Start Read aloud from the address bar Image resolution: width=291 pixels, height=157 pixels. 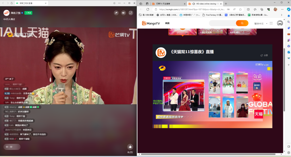click(x=234, y=9)
